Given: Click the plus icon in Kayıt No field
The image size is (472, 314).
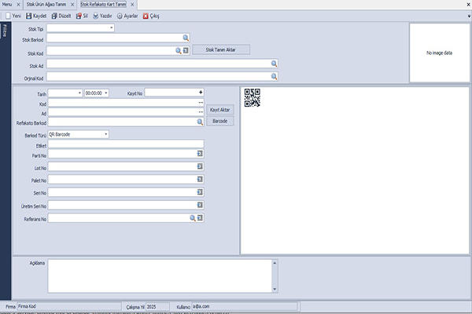Looking at the screenshot, I should click(201, 93).
